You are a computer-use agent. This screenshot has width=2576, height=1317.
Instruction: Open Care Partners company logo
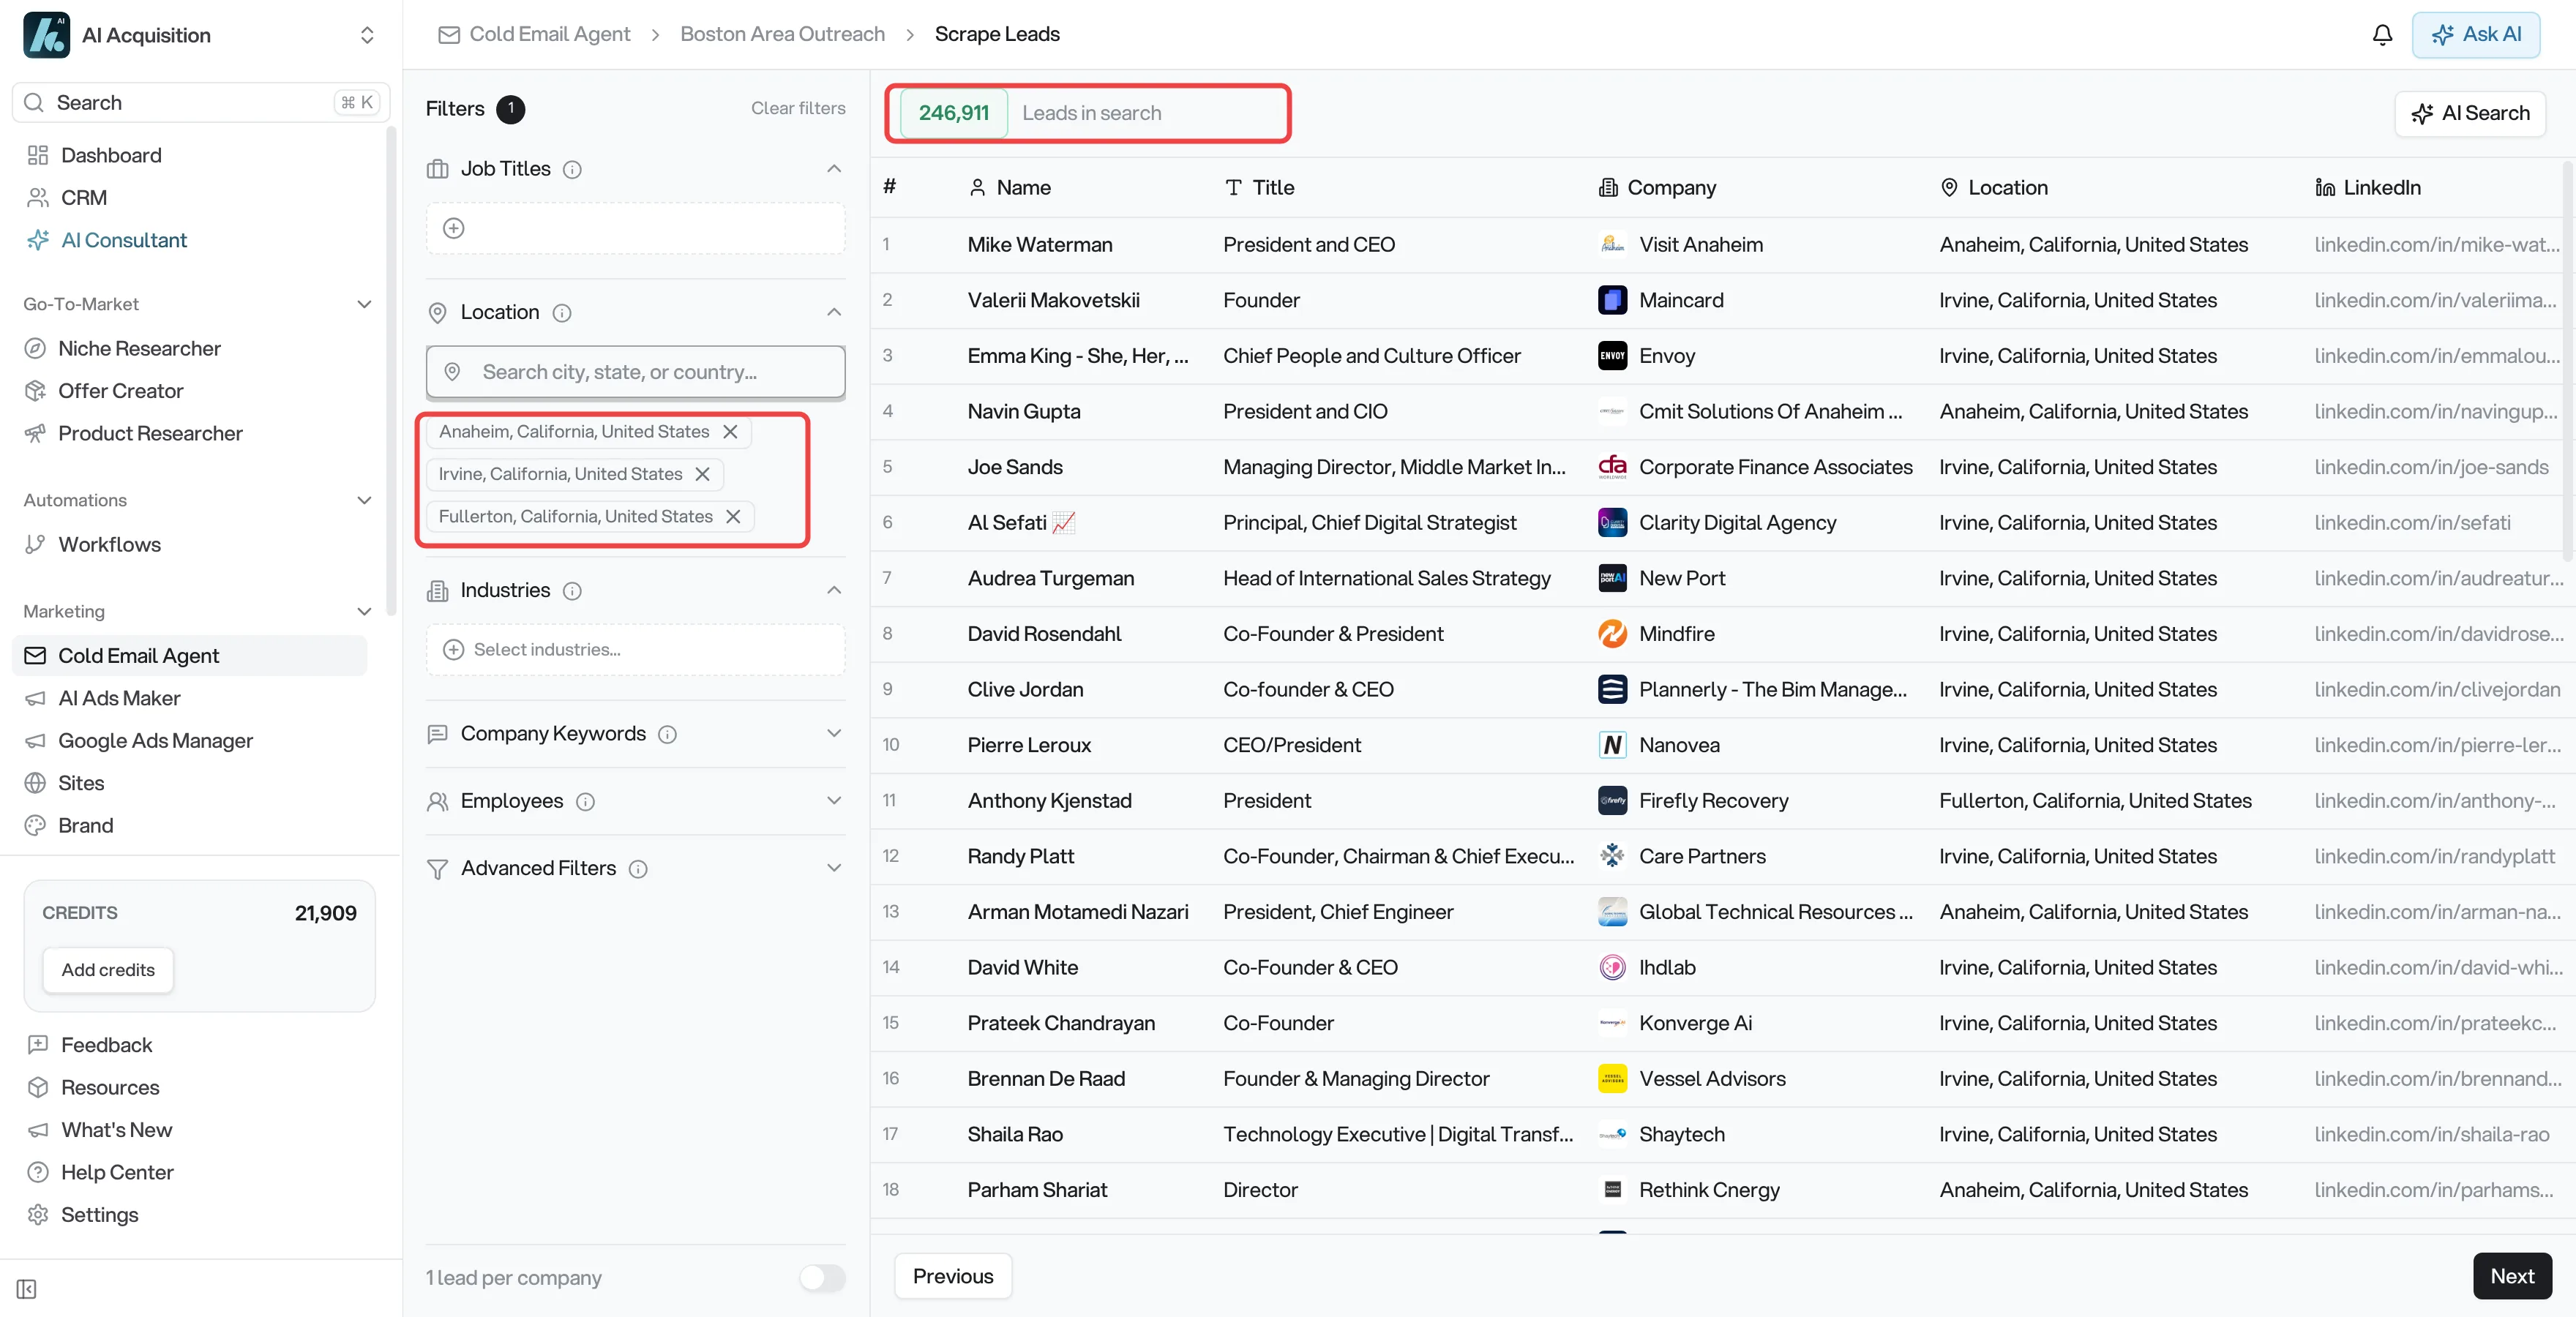click(x=1612, y=856)
